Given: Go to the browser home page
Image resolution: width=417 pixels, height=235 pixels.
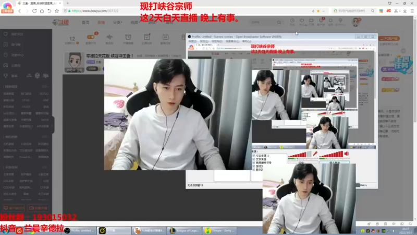Looking at the screenshot, I should tap(42, 11).
